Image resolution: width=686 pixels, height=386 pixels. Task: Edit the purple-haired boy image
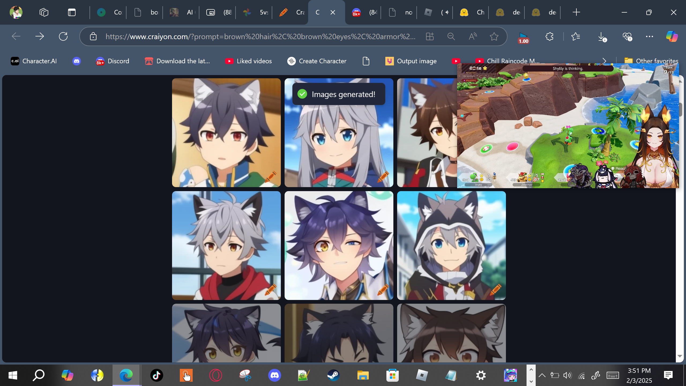click(x=383, y=289)
